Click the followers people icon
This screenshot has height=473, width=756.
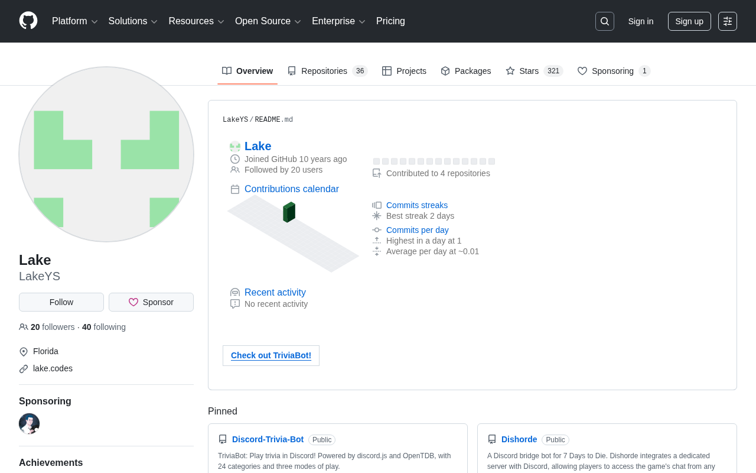click(24, 327)
